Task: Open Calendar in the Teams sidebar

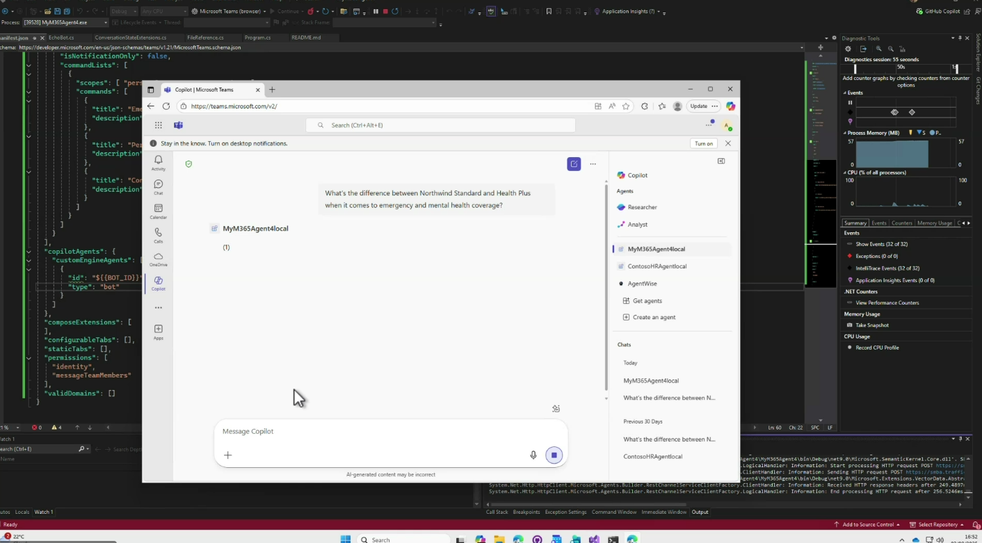Action: pyautogui.click(x=159, y=211)
